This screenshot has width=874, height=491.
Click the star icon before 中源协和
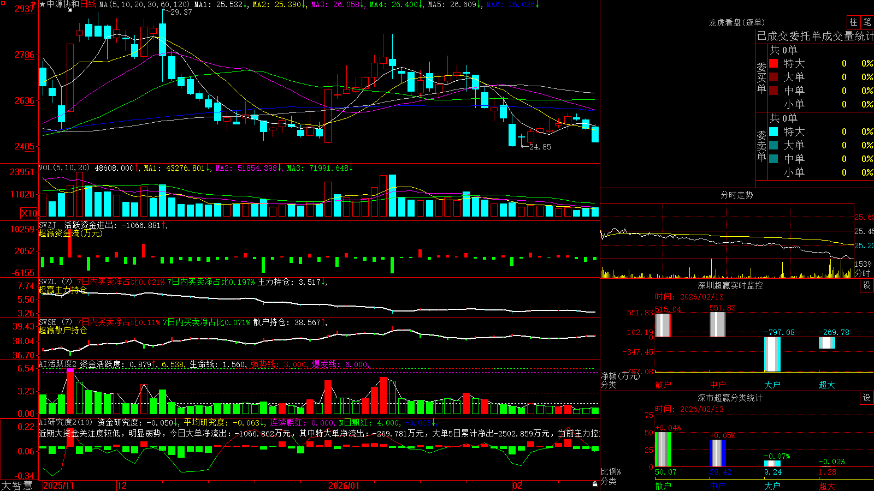click(42, 4)
